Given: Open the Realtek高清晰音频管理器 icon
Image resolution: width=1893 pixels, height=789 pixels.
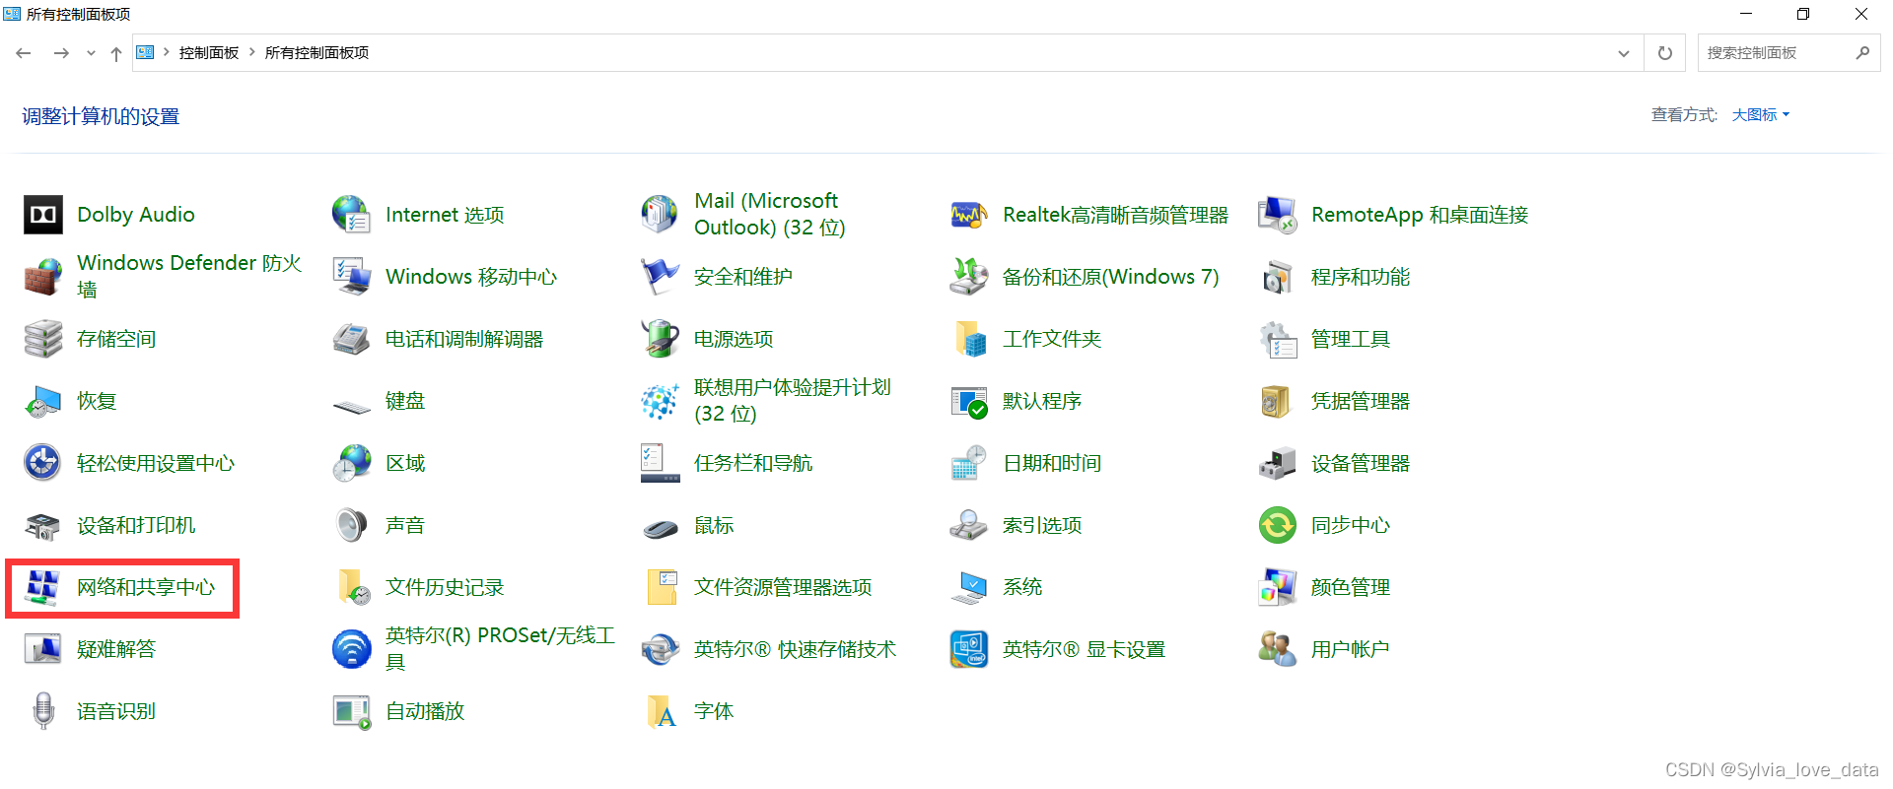Looking at the screenshot, I should pos(969,215).
